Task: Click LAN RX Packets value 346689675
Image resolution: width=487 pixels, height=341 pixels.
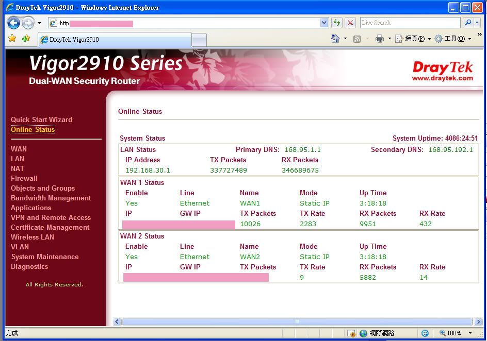Action: (300, 170)
